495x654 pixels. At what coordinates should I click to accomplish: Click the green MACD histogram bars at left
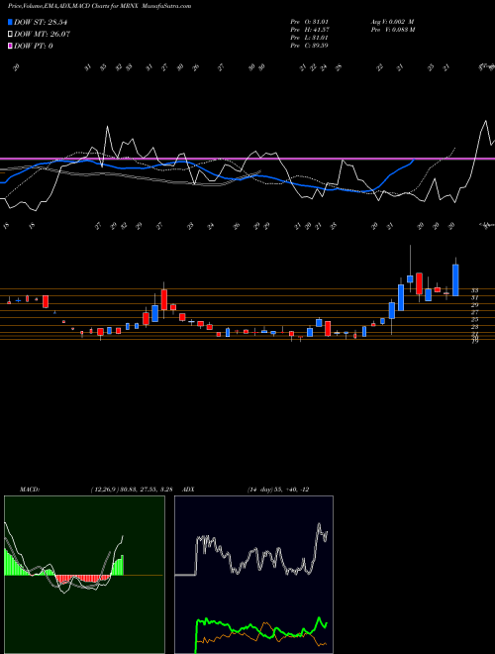[x=17, y=562]
